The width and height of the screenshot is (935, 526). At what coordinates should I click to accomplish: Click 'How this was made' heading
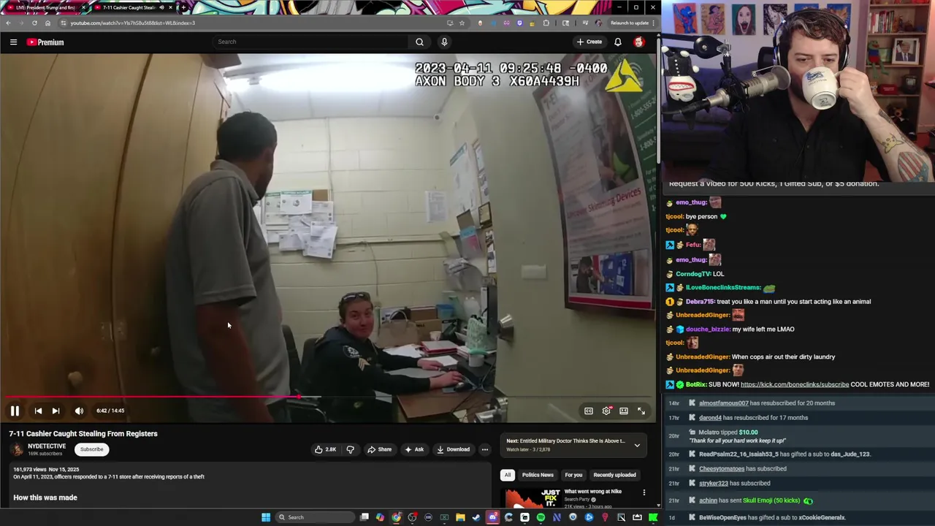coord(45,498)
